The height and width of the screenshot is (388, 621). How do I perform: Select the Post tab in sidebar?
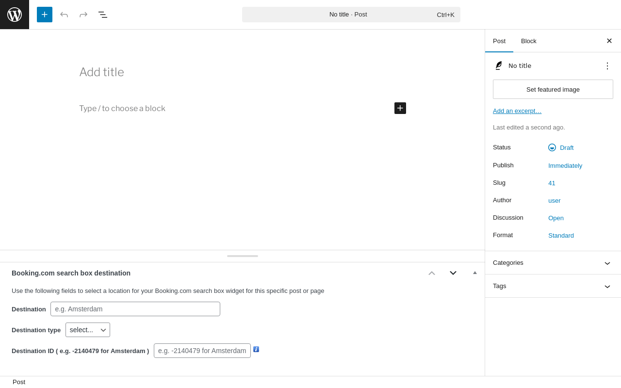click(499, 41)
